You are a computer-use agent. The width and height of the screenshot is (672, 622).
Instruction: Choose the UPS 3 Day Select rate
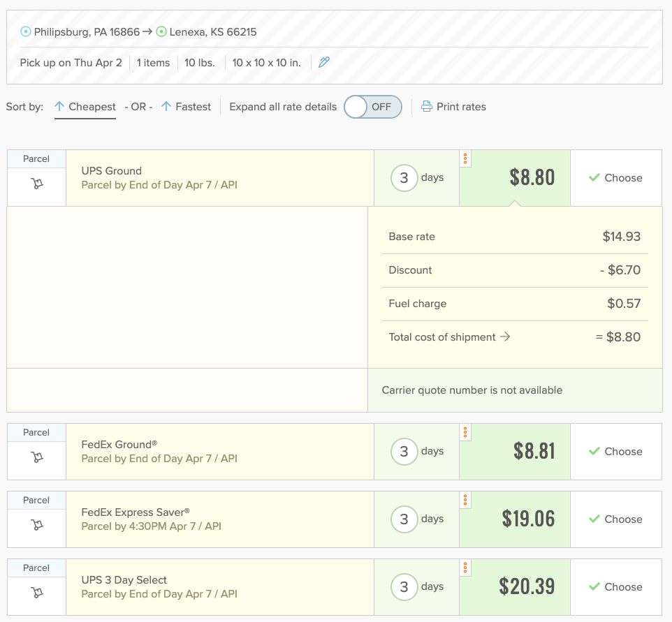pos(616,587)
